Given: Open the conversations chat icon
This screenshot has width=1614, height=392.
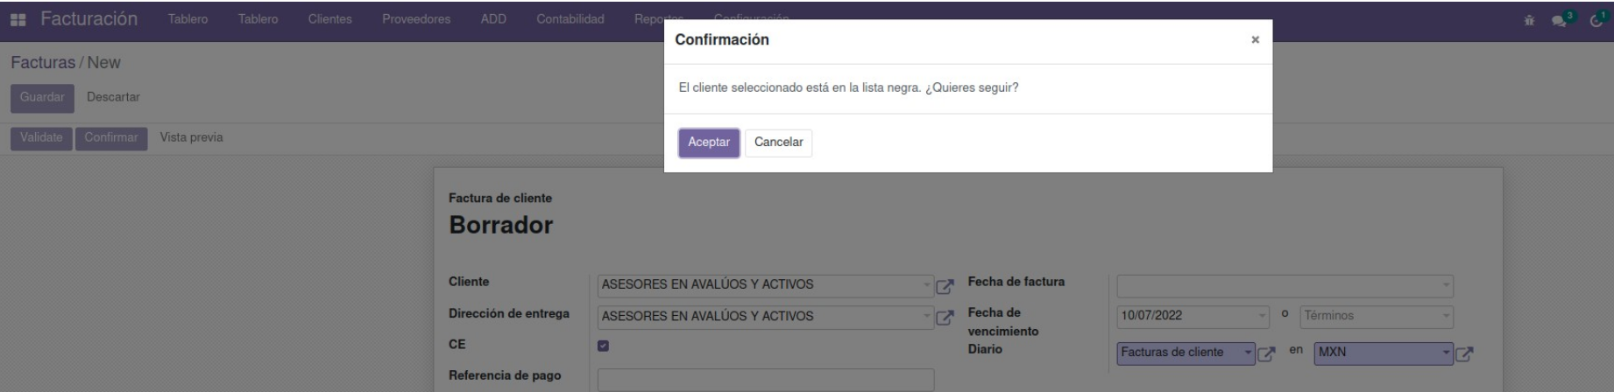Looking at the screenshot, I should [x=1559, y=20].
